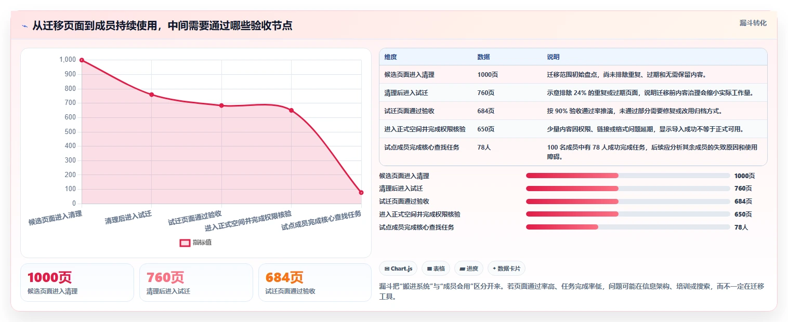The height and width of the screenshot is (322, 788).
Task: Click the 数据卡片 chip
Action: tap(506, 269)
